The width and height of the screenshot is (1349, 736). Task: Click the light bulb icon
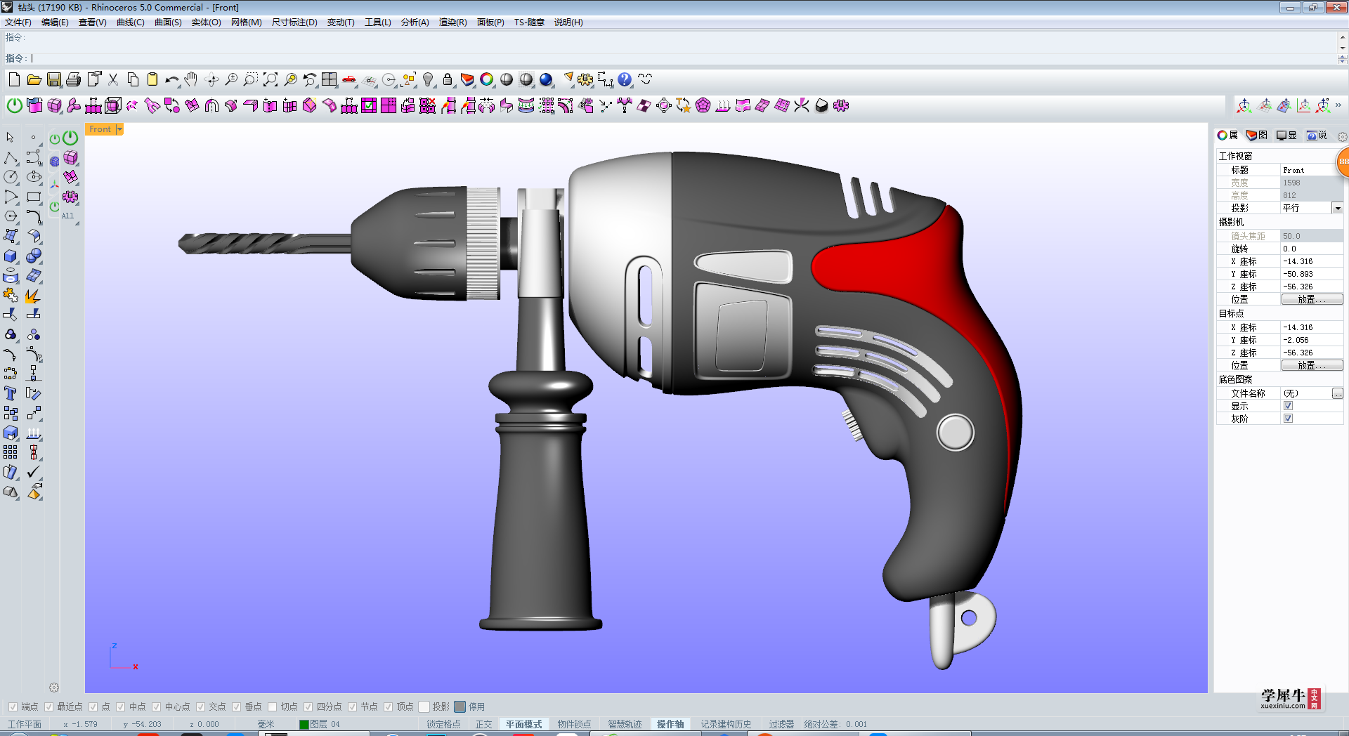coord(428,79)
